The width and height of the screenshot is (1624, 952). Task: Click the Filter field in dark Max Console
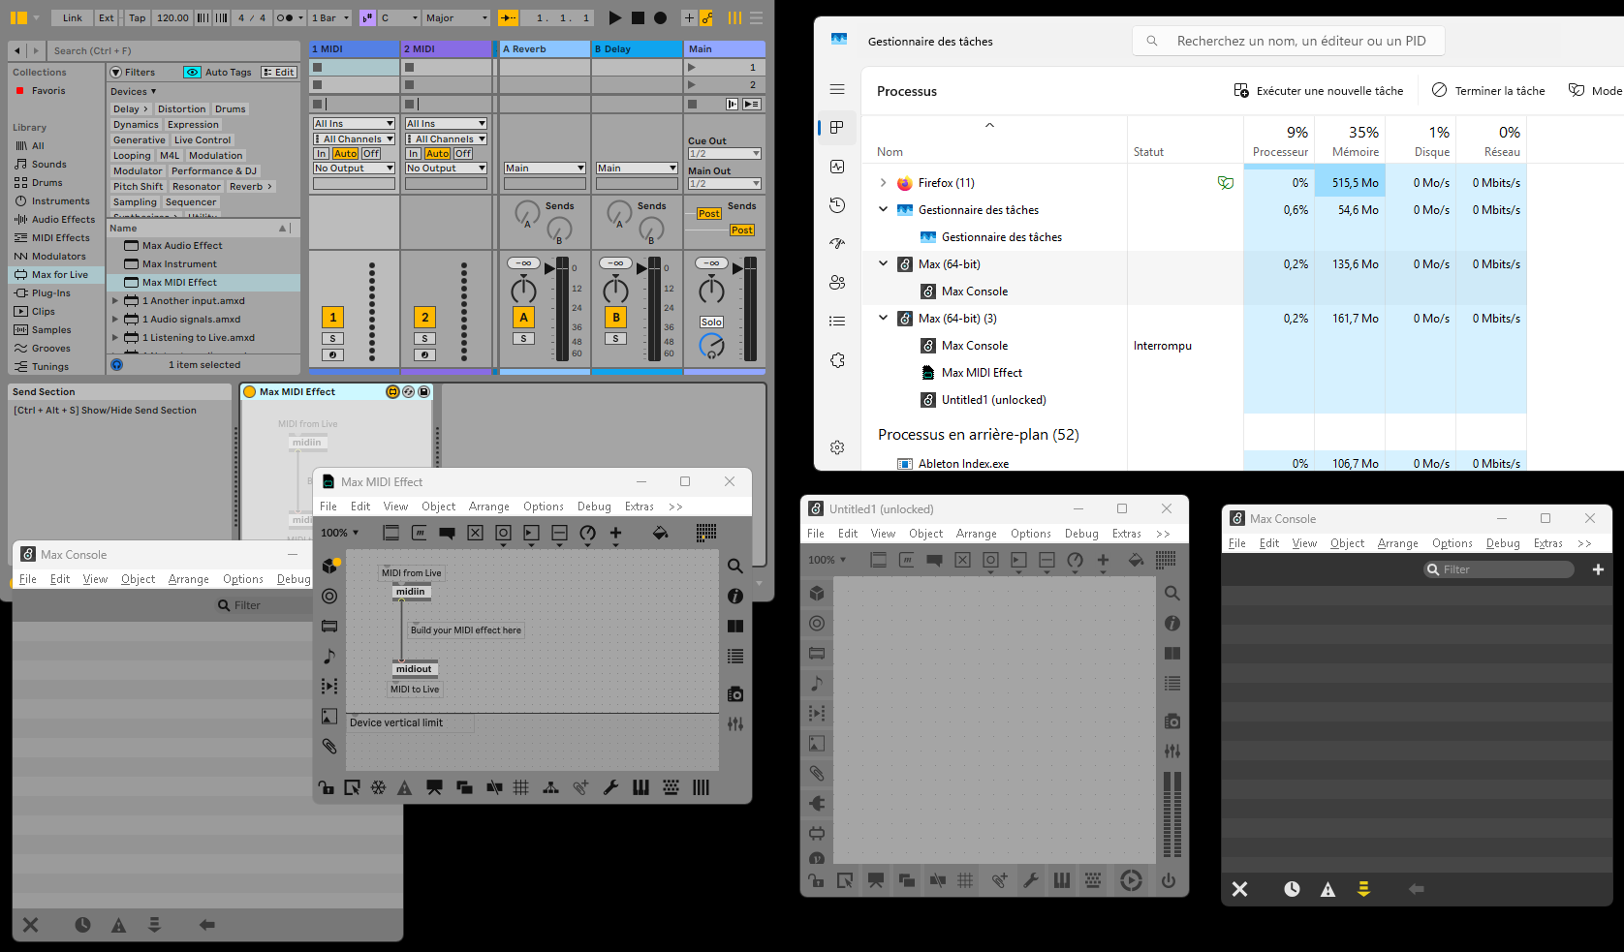[1498, 569]
